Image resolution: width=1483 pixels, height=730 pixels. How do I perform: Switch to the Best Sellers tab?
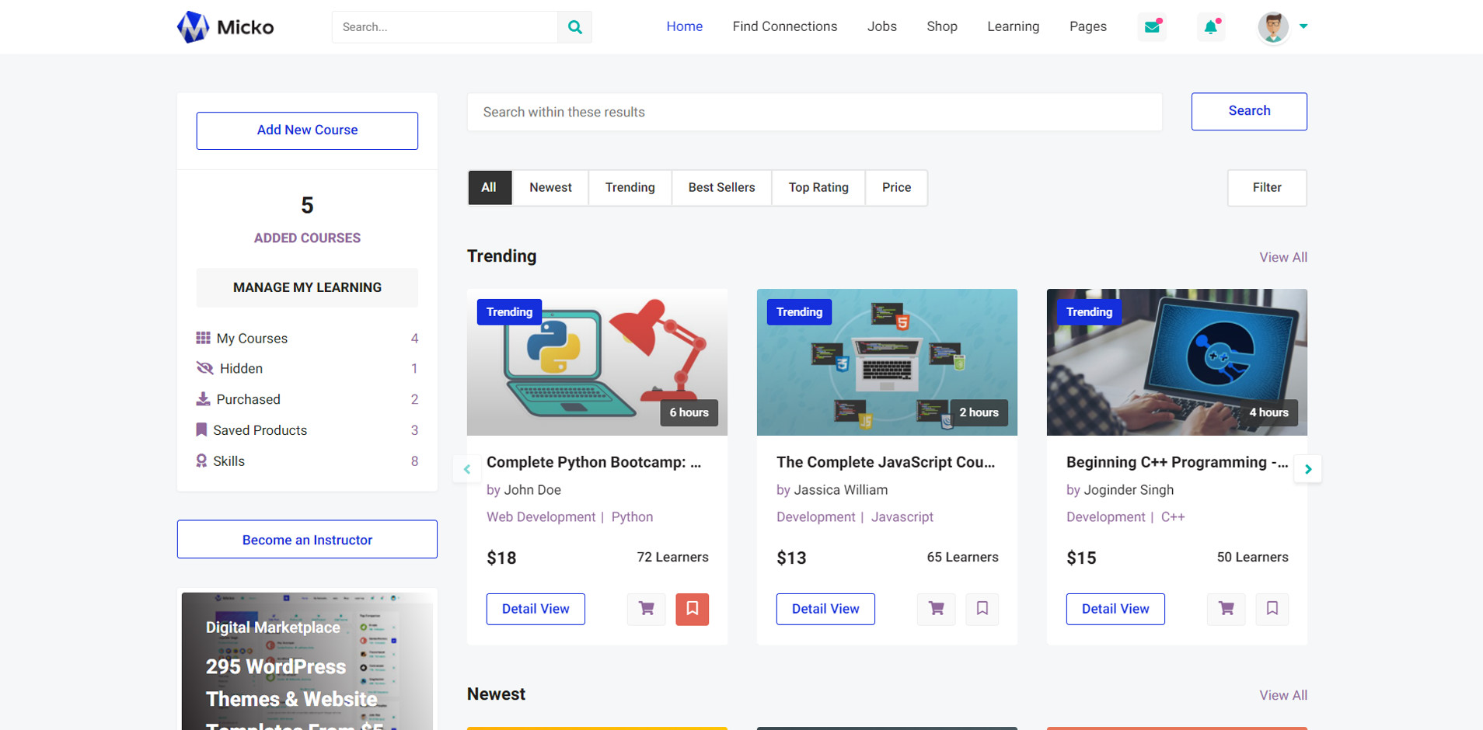[x=721, y=188]
